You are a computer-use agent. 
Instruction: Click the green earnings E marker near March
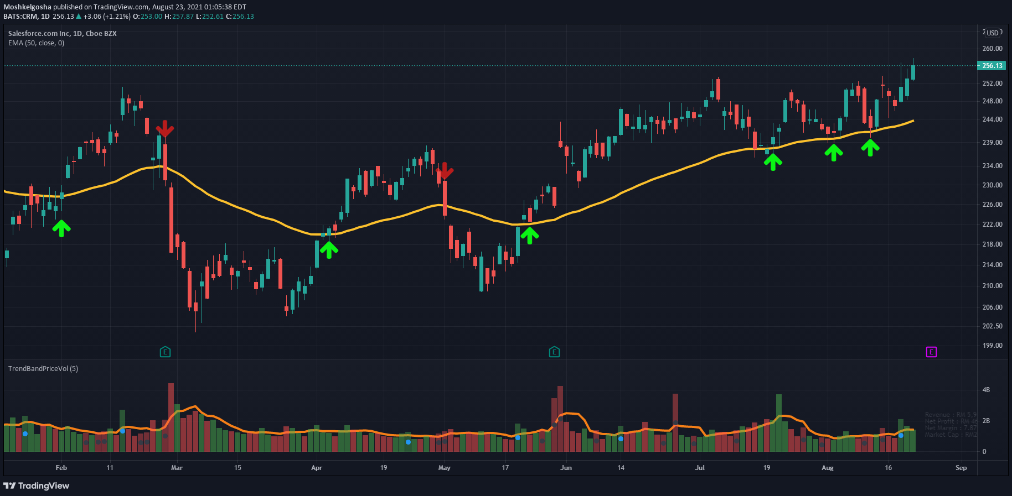(165, 352)
